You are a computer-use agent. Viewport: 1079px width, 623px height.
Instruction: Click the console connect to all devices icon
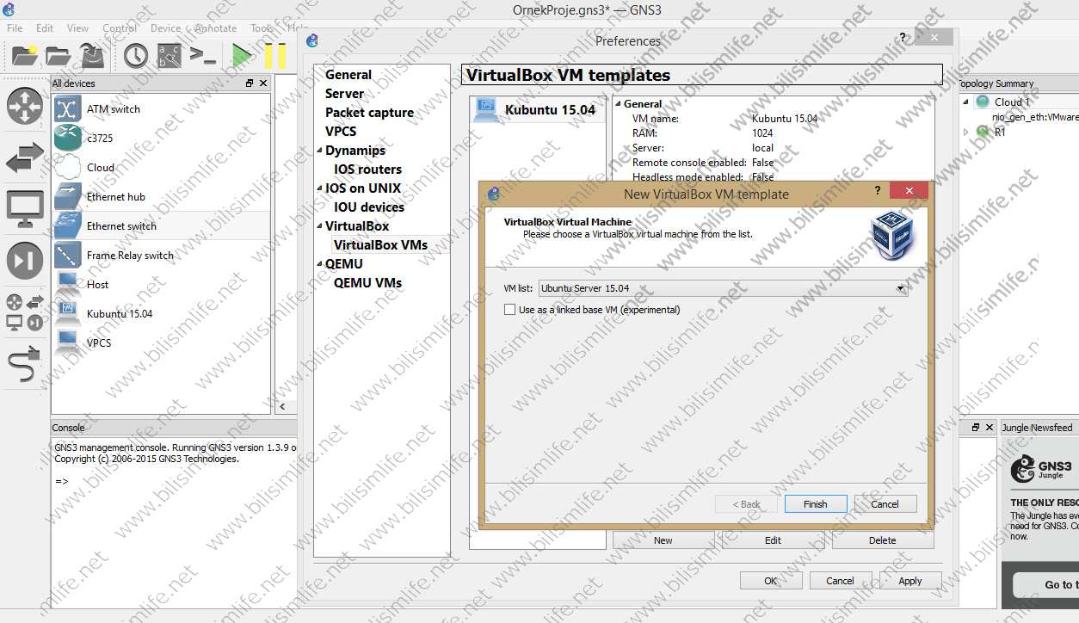pyautogui.click(x=202, y=56)
